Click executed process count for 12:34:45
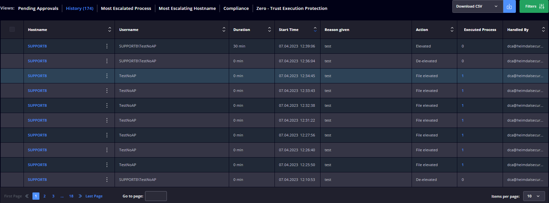The image size is (549, 203). [x=463, y=76]
